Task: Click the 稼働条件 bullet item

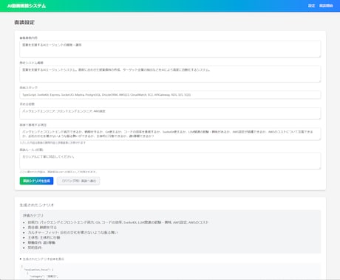Action: [41, 242]
